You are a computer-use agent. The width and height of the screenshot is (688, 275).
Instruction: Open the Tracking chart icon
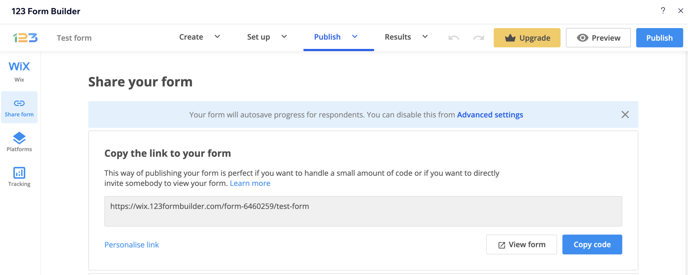click(x=19, y=173)
